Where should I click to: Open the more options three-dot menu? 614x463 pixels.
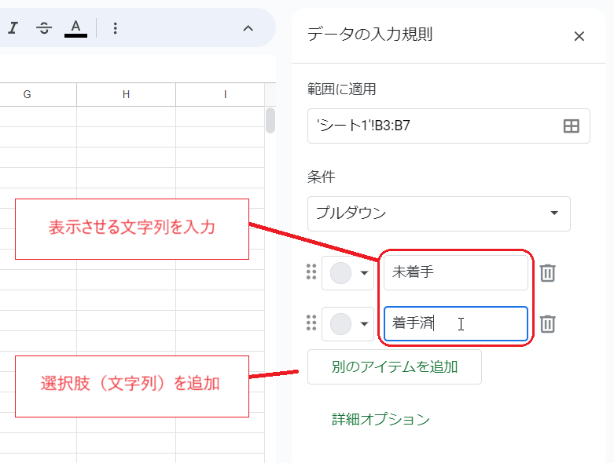point(115,28)
